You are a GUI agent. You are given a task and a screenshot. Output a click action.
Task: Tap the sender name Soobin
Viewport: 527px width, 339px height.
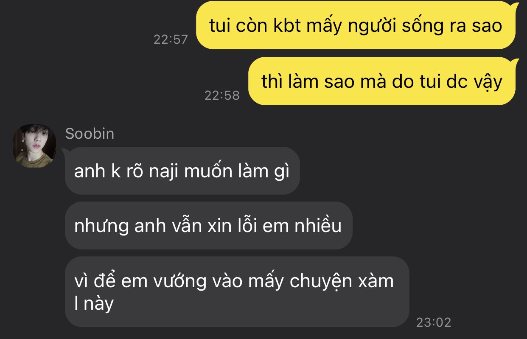tap(90, 134)
